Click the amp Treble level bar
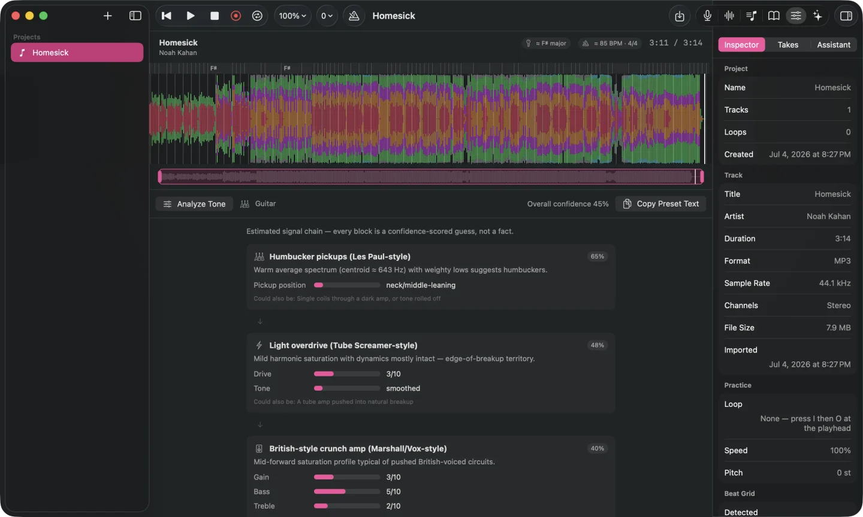The height and width of the screenshot is (517, 863). (347, 506)
